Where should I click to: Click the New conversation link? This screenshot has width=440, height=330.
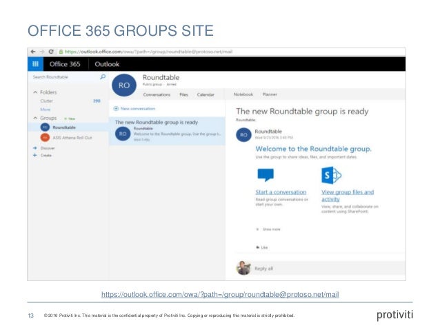(138, 108)
